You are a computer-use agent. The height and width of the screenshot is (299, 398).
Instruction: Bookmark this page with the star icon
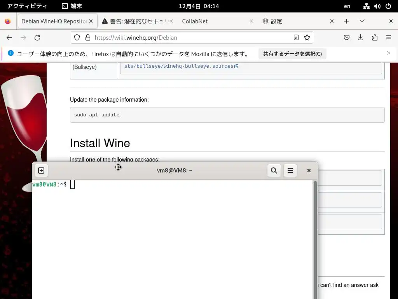pyautogui.click(x=307, y=38)
